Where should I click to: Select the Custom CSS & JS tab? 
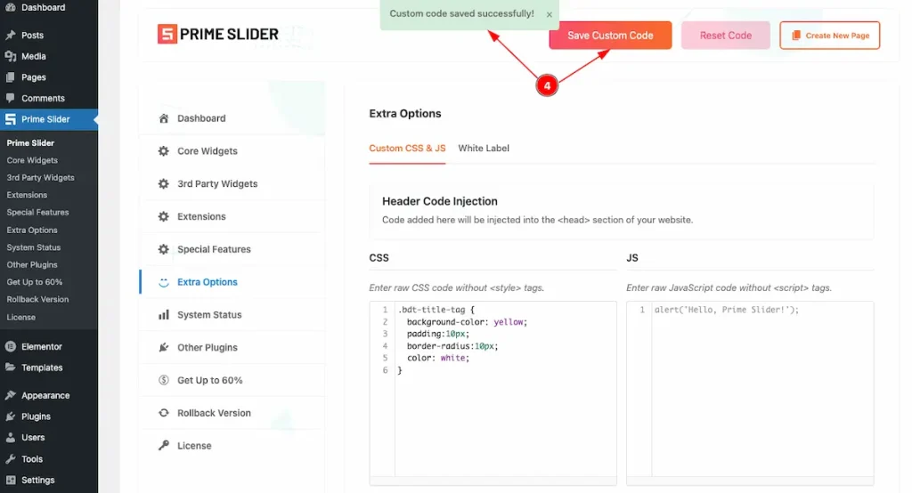pos(407,149)
